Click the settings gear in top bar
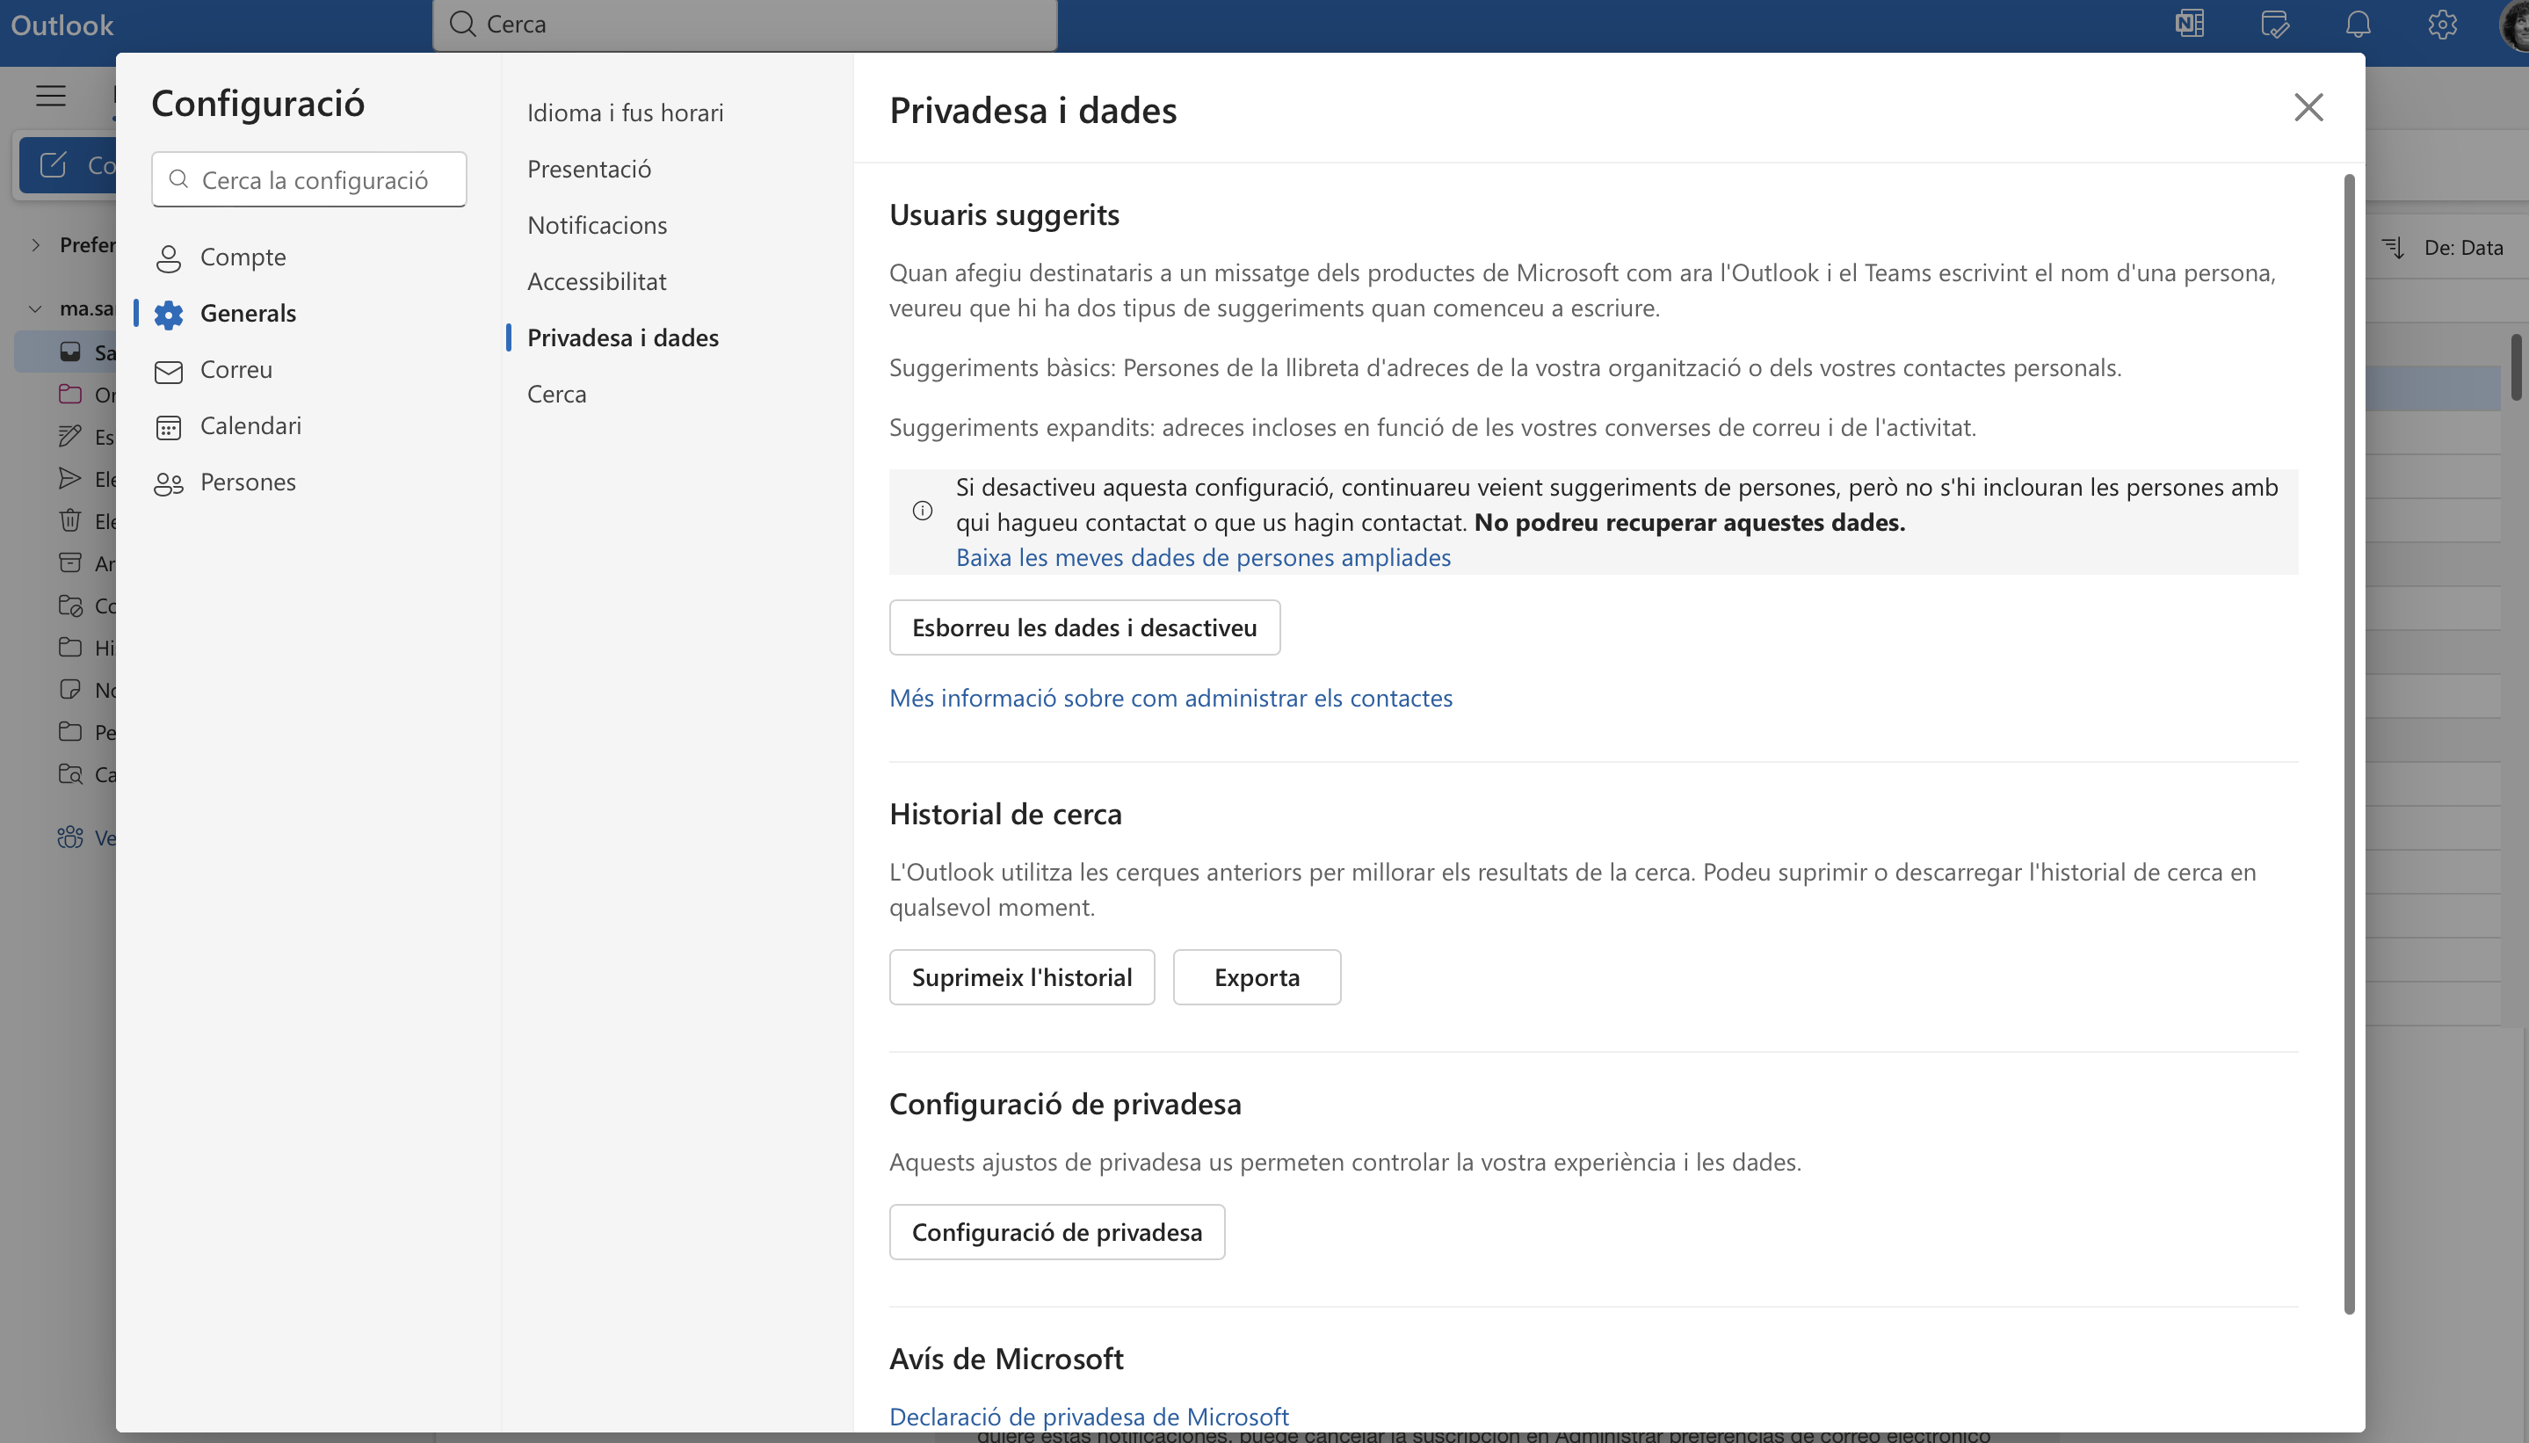 tap(2442, 24)
